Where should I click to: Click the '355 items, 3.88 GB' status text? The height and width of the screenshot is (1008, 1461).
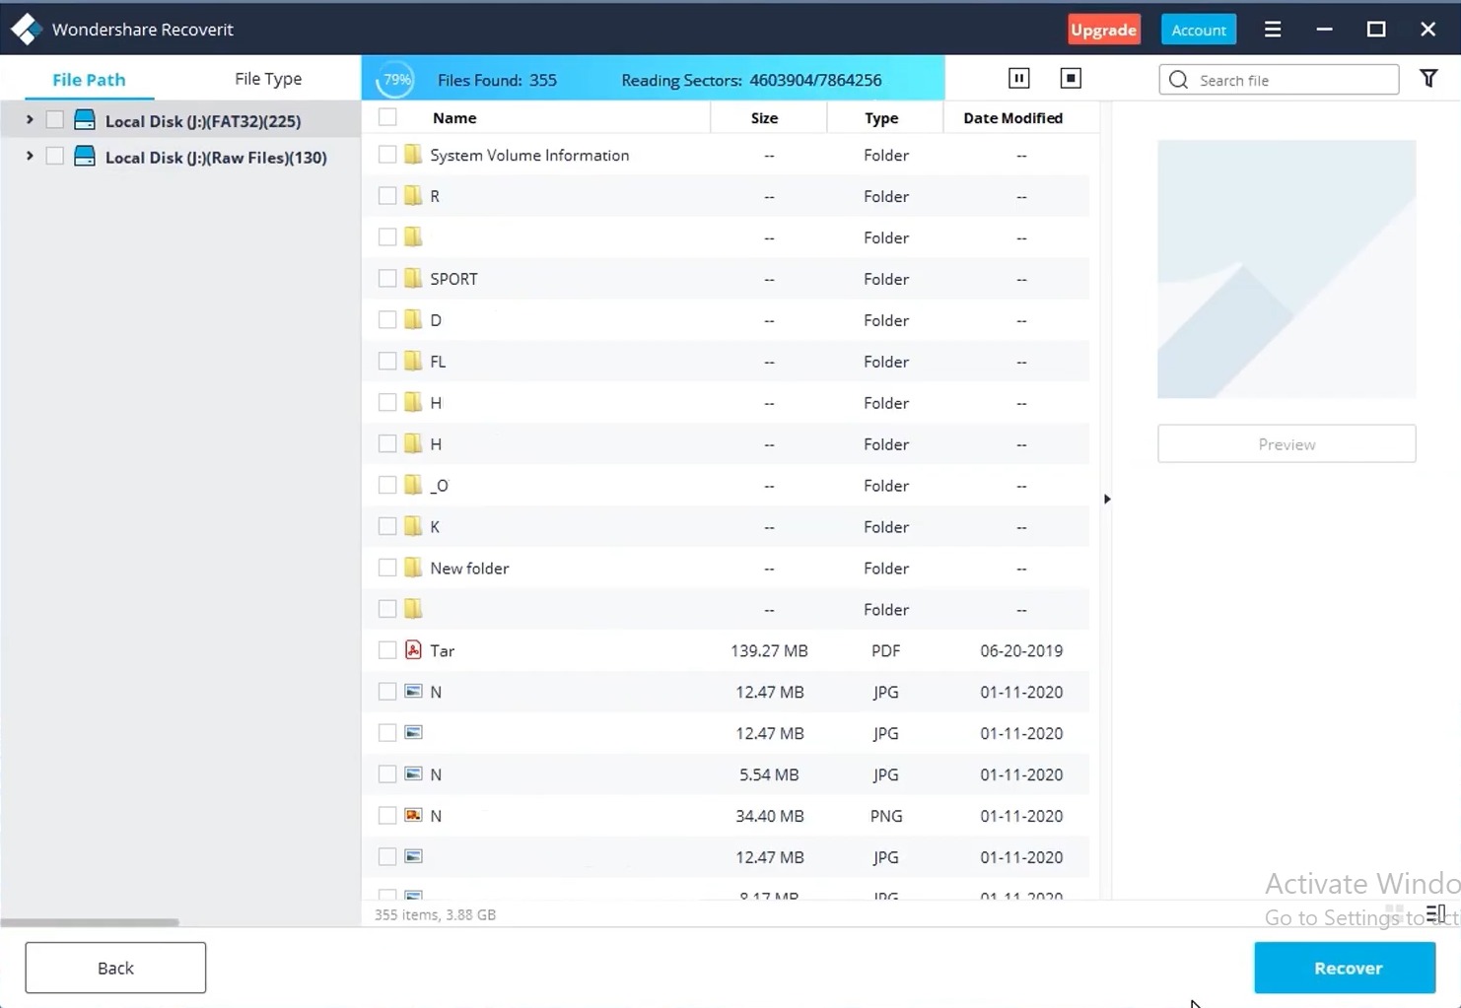point(435,914)
